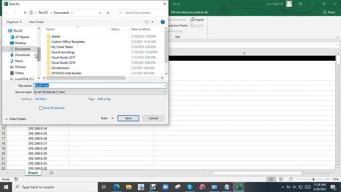Select the cell containing 192.168.0.17
Viewport: 341px width, 192px height.
(x=37, y=143)
